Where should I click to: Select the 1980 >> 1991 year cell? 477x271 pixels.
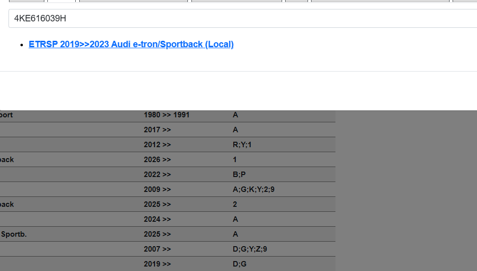166,115
